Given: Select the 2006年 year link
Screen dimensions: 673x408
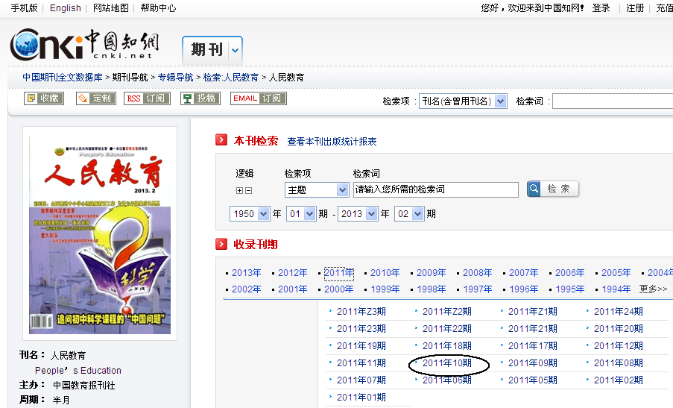Looking at the screenshot, I should coord(570,273).
